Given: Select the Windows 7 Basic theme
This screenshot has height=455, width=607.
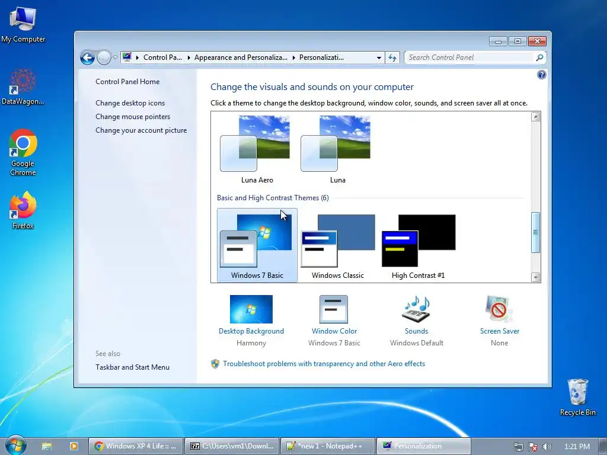Looking at the screenshot, I should click(x=257, y=245).
